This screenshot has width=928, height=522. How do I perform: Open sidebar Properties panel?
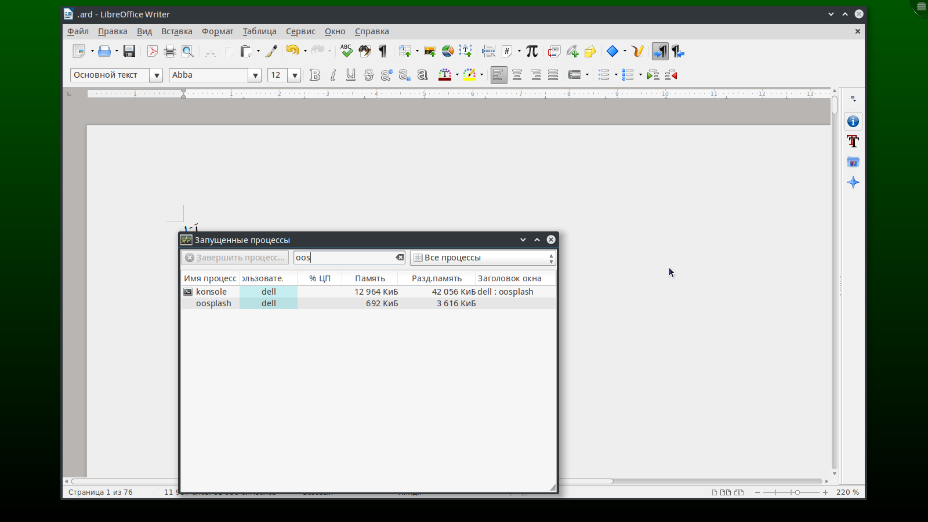pyautogui.click(x=853, y=122)
